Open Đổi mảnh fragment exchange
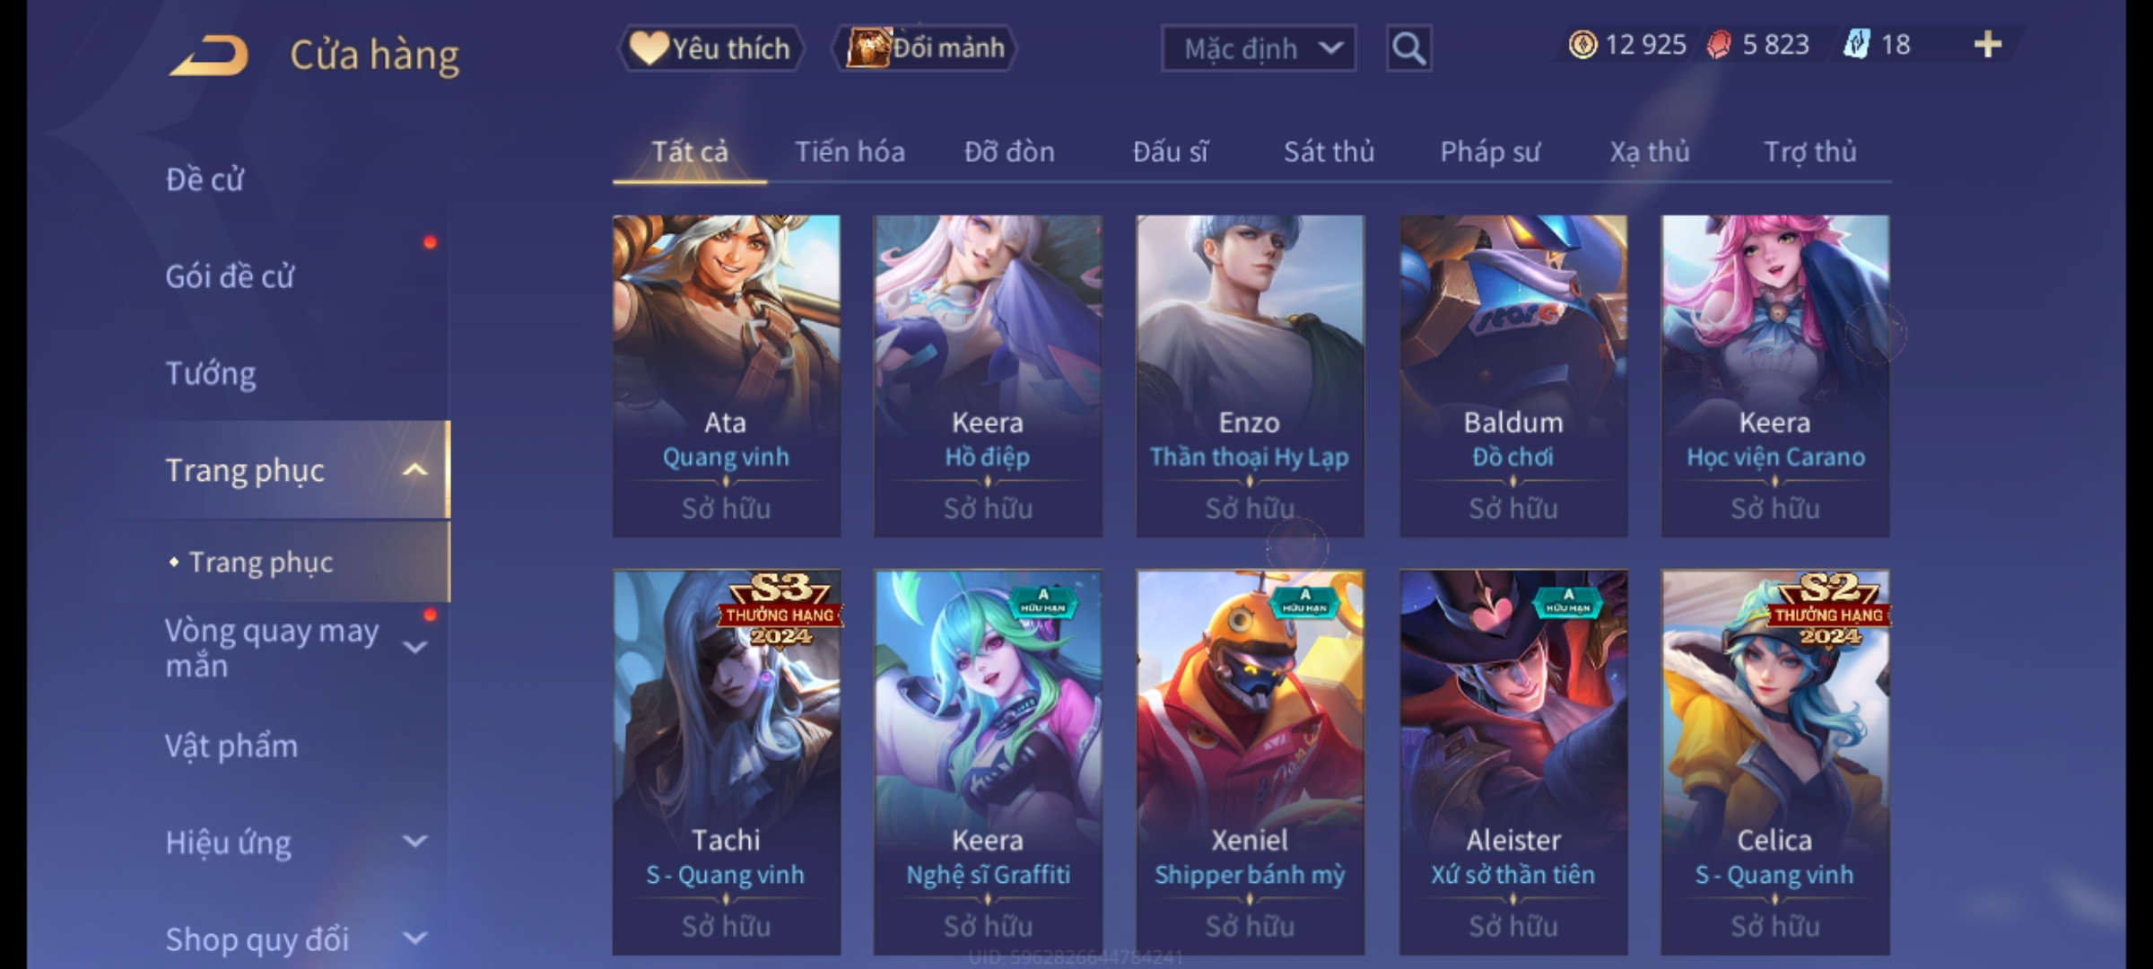Screen dimensions: 2153x969 tap(925, 48)
